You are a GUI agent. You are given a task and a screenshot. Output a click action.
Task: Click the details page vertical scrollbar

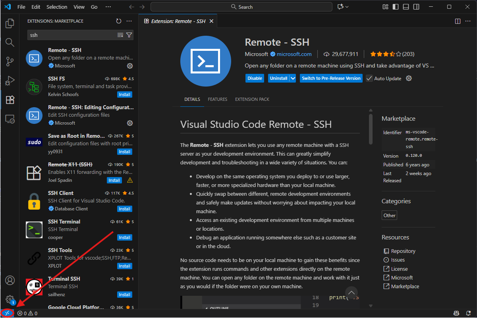tap(371, 129)
